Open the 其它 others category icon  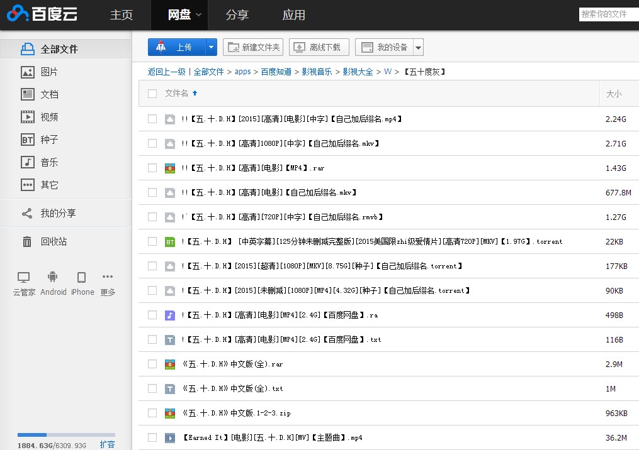pos(27,185)
